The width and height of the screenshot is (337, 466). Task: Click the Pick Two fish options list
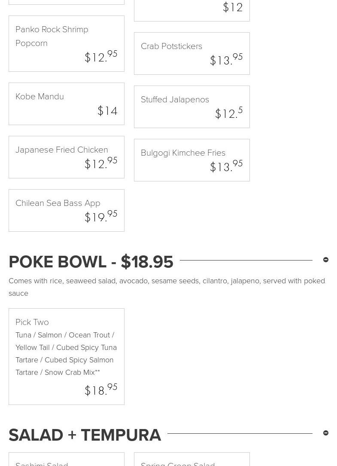[66, 353]
